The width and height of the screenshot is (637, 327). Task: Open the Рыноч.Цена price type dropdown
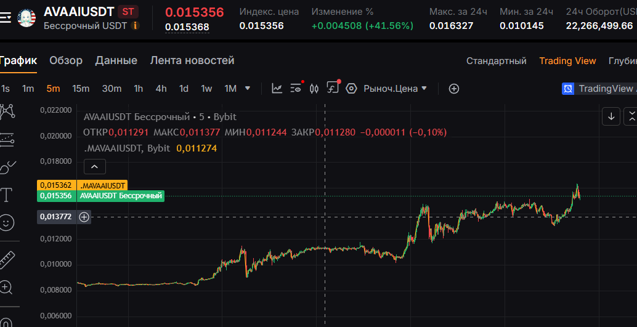click(x=396, y=88)
